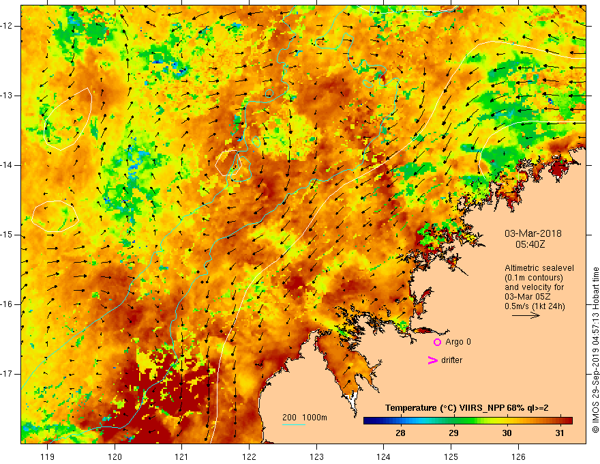Click longitude axis label 120
Image resolution: width=600 pixels, height=464 pixels.
click(x=115, y=456)
